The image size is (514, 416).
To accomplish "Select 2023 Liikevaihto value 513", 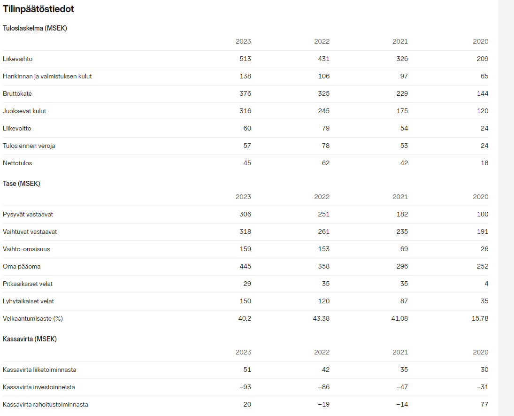I will pos(245,59).
